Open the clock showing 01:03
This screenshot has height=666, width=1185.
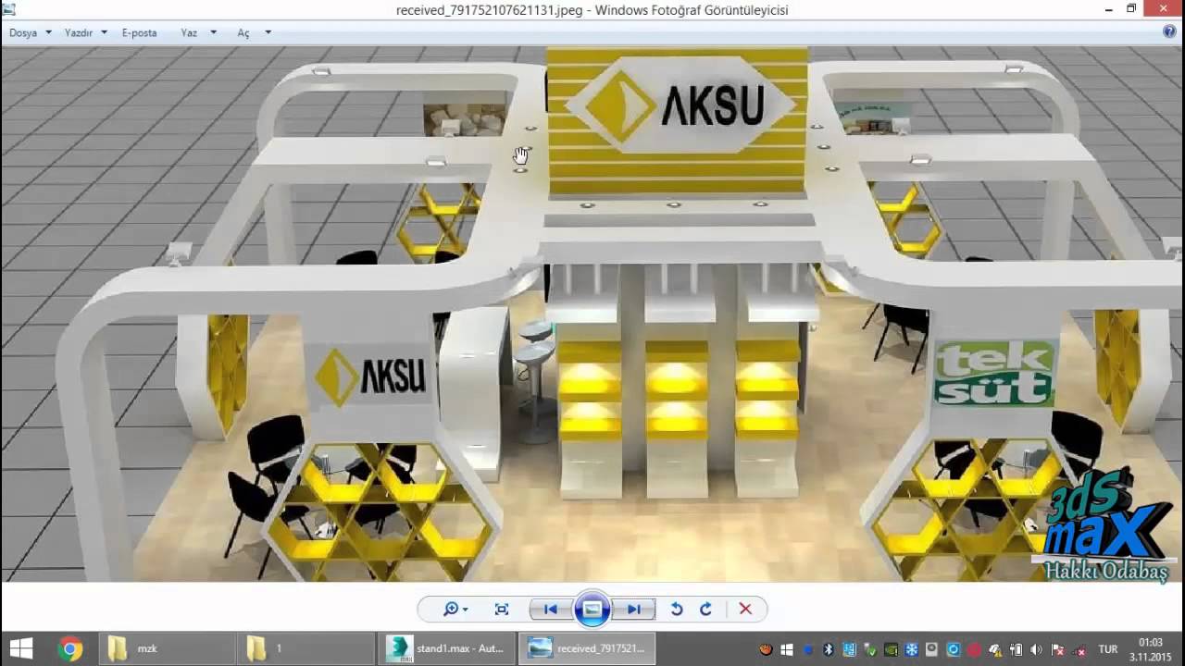[x=1151, y=649]
